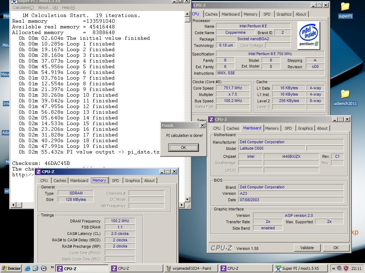Image resolution: width=365 pixels, height=273 pixels.
Task: Select Caches tab in top CPU-Z window
Action: pyautogui.click(x=211, y=14)
